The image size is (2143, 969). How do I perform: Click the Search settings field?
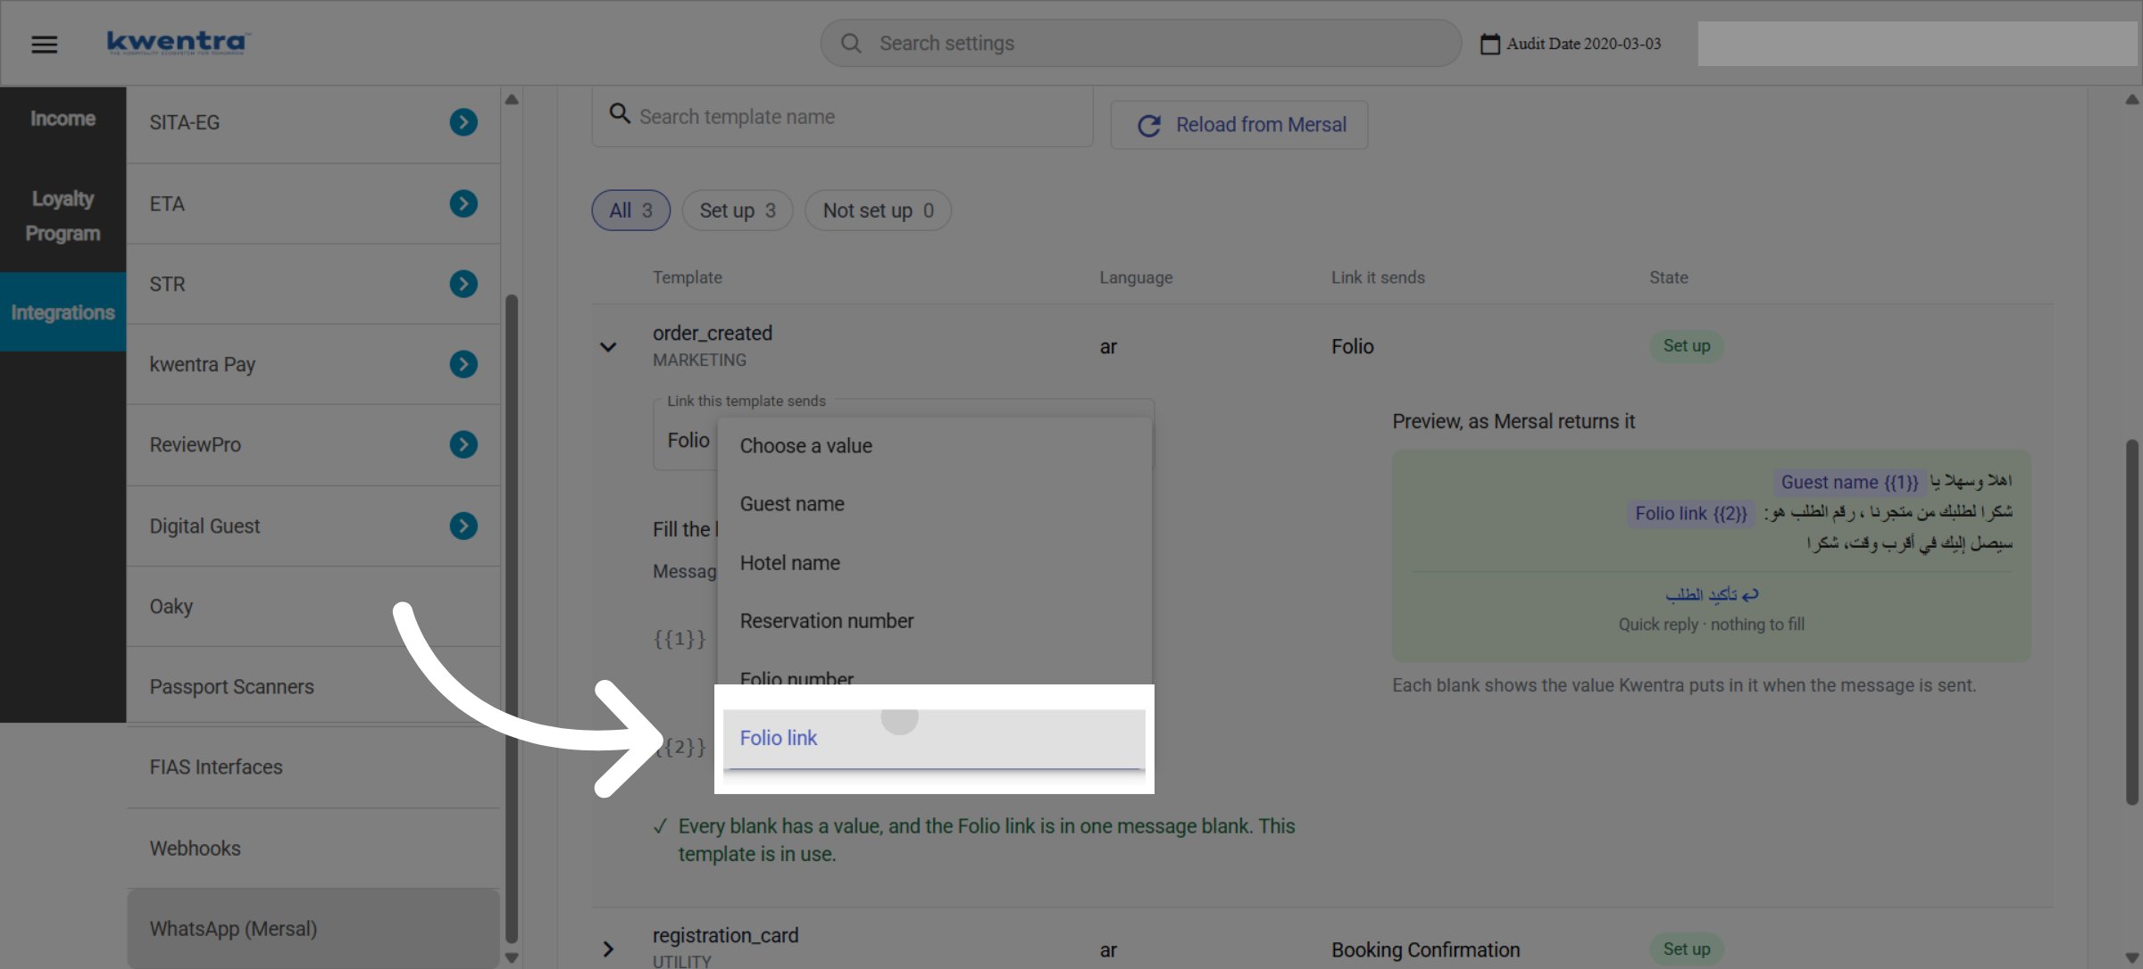click(1140, 43)
